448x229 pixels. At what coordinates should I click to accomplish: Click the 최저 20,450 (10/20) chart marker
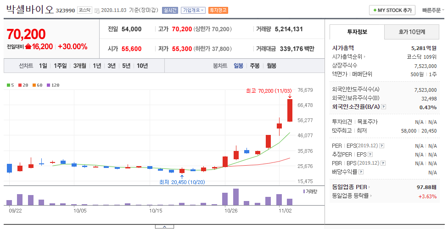pos(182,182)
